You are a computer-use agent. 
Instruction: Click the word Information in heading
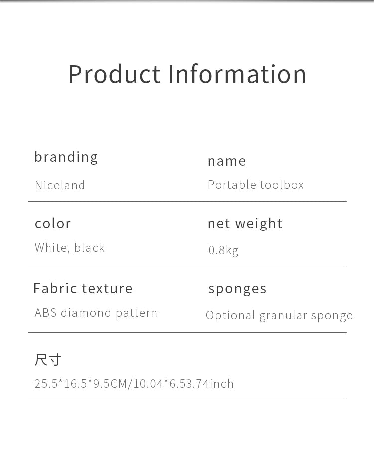coord(237,74)
